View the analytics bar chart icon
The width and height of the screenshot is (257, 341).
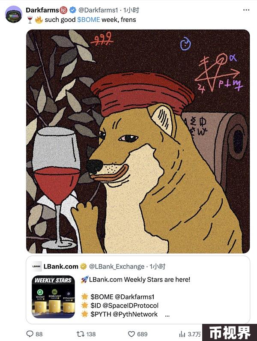[x=182, y=334]
